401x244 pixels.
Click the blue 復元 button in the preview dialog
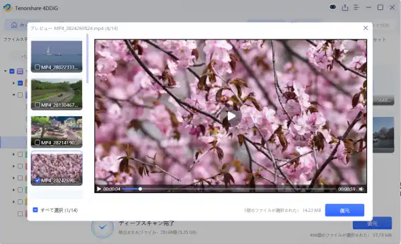(x=344, y=210)
